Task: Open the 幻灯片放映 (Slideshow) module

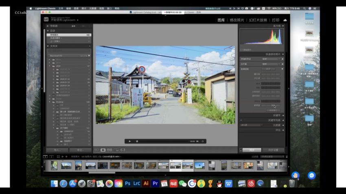Action: pyautogui.click(x=258, y=20)
